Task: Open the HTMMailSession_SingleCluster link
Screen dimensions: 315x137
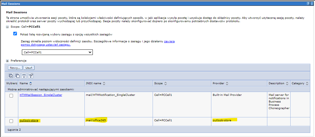Action: tap(41, 95)
